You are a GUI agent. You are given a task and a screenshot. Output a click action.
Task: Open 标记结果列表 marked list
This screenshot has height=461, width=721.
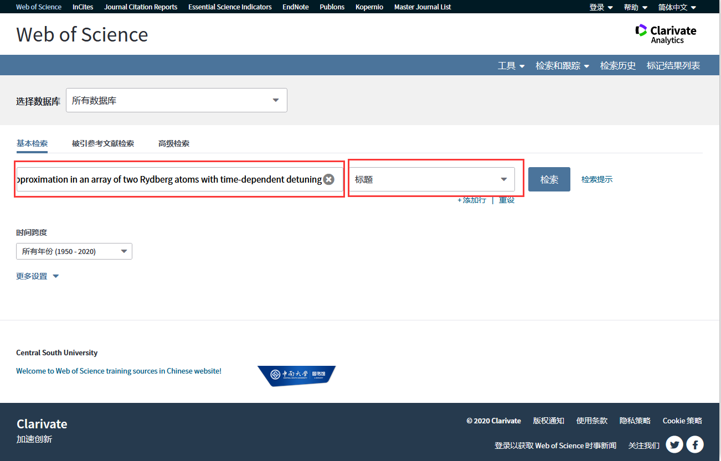click(673, 65)
